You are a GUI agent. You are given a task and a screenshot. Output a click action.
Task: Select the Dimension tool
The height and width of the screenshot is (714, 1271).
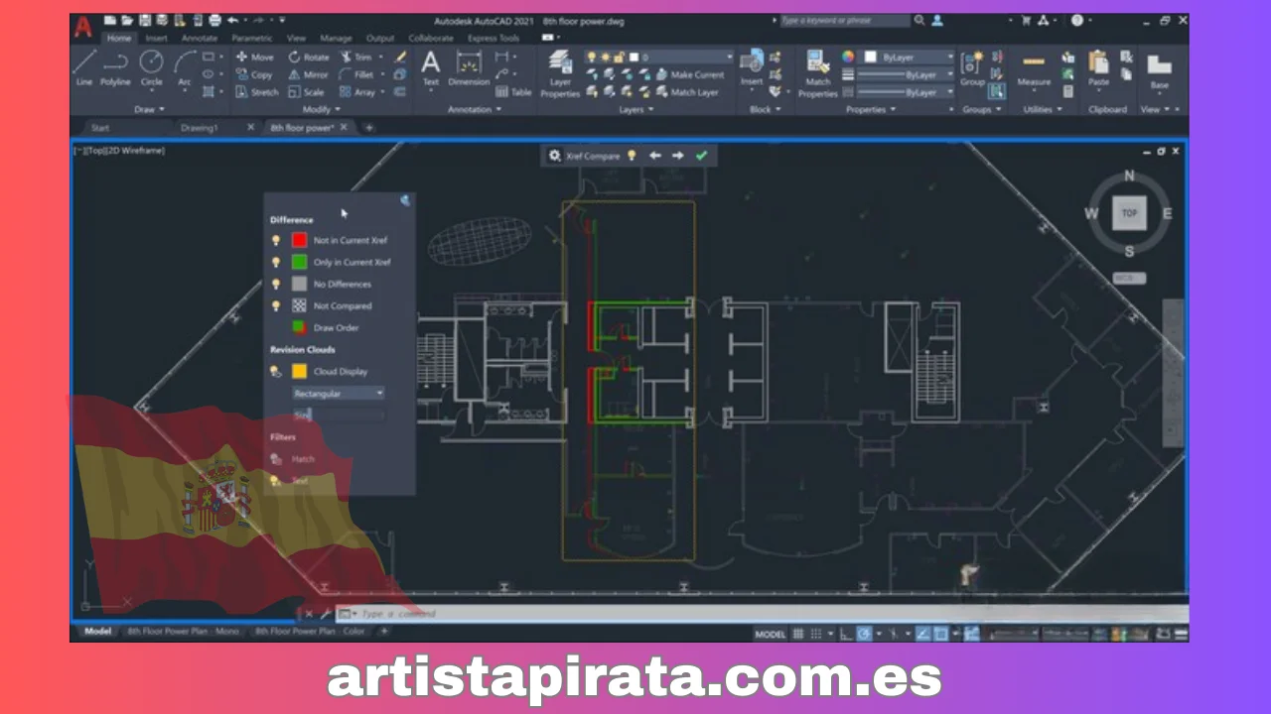pyautogui.click(x=469, y=67)
